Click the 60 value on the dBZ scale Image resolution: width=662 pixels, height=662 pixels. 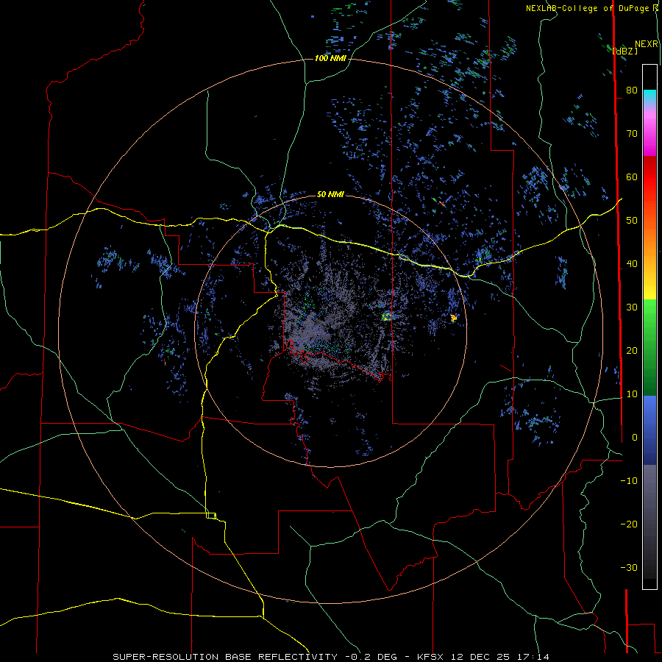click(632, 177)
